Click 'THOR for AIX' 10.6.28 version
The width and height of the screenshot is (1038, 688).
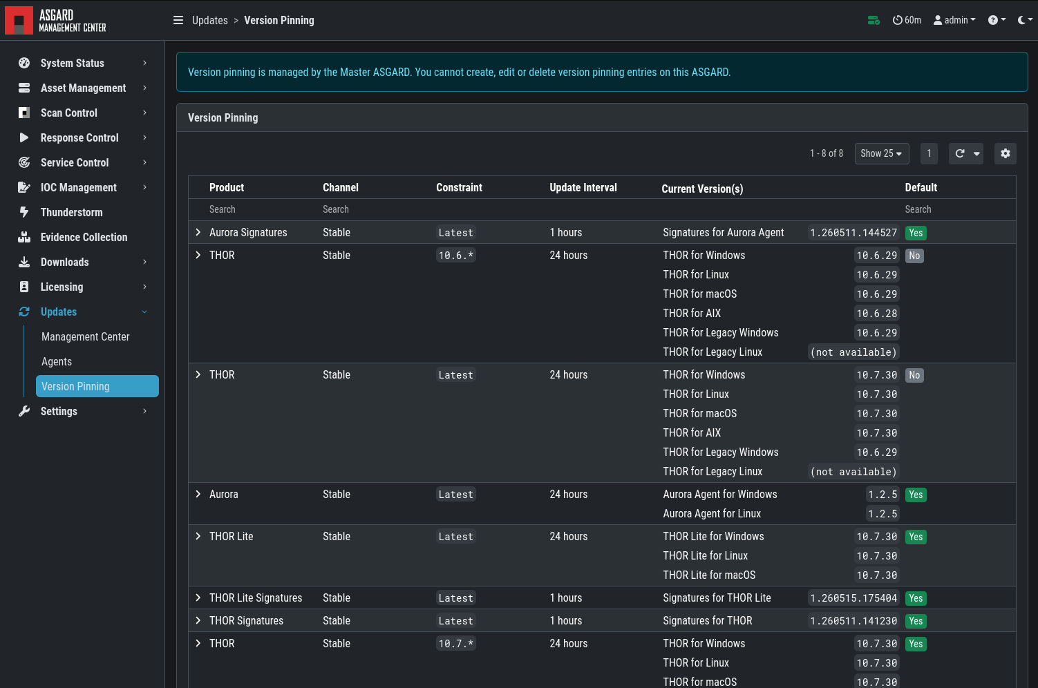point(877,314)
